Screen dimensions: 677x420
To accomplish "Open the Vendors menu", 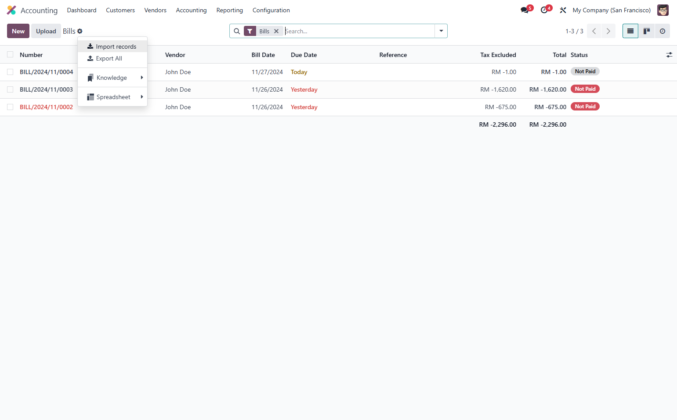I will click(156, 10).
